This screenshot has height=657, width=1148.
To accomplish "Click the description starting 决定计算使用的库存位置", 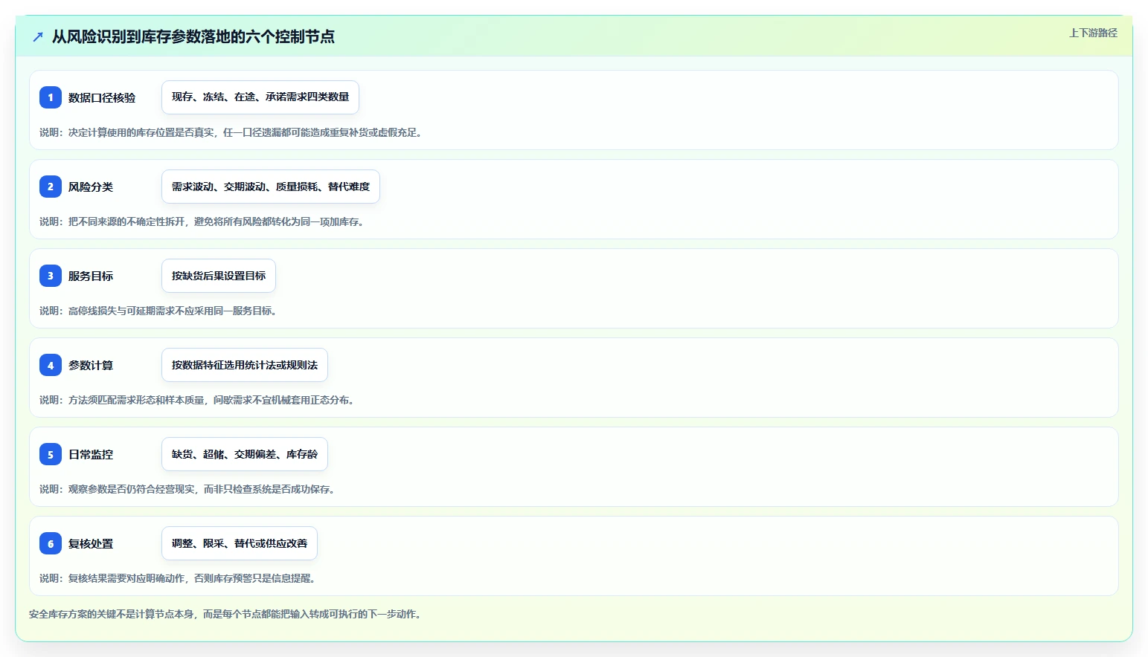I will click(x=232, y=132).
